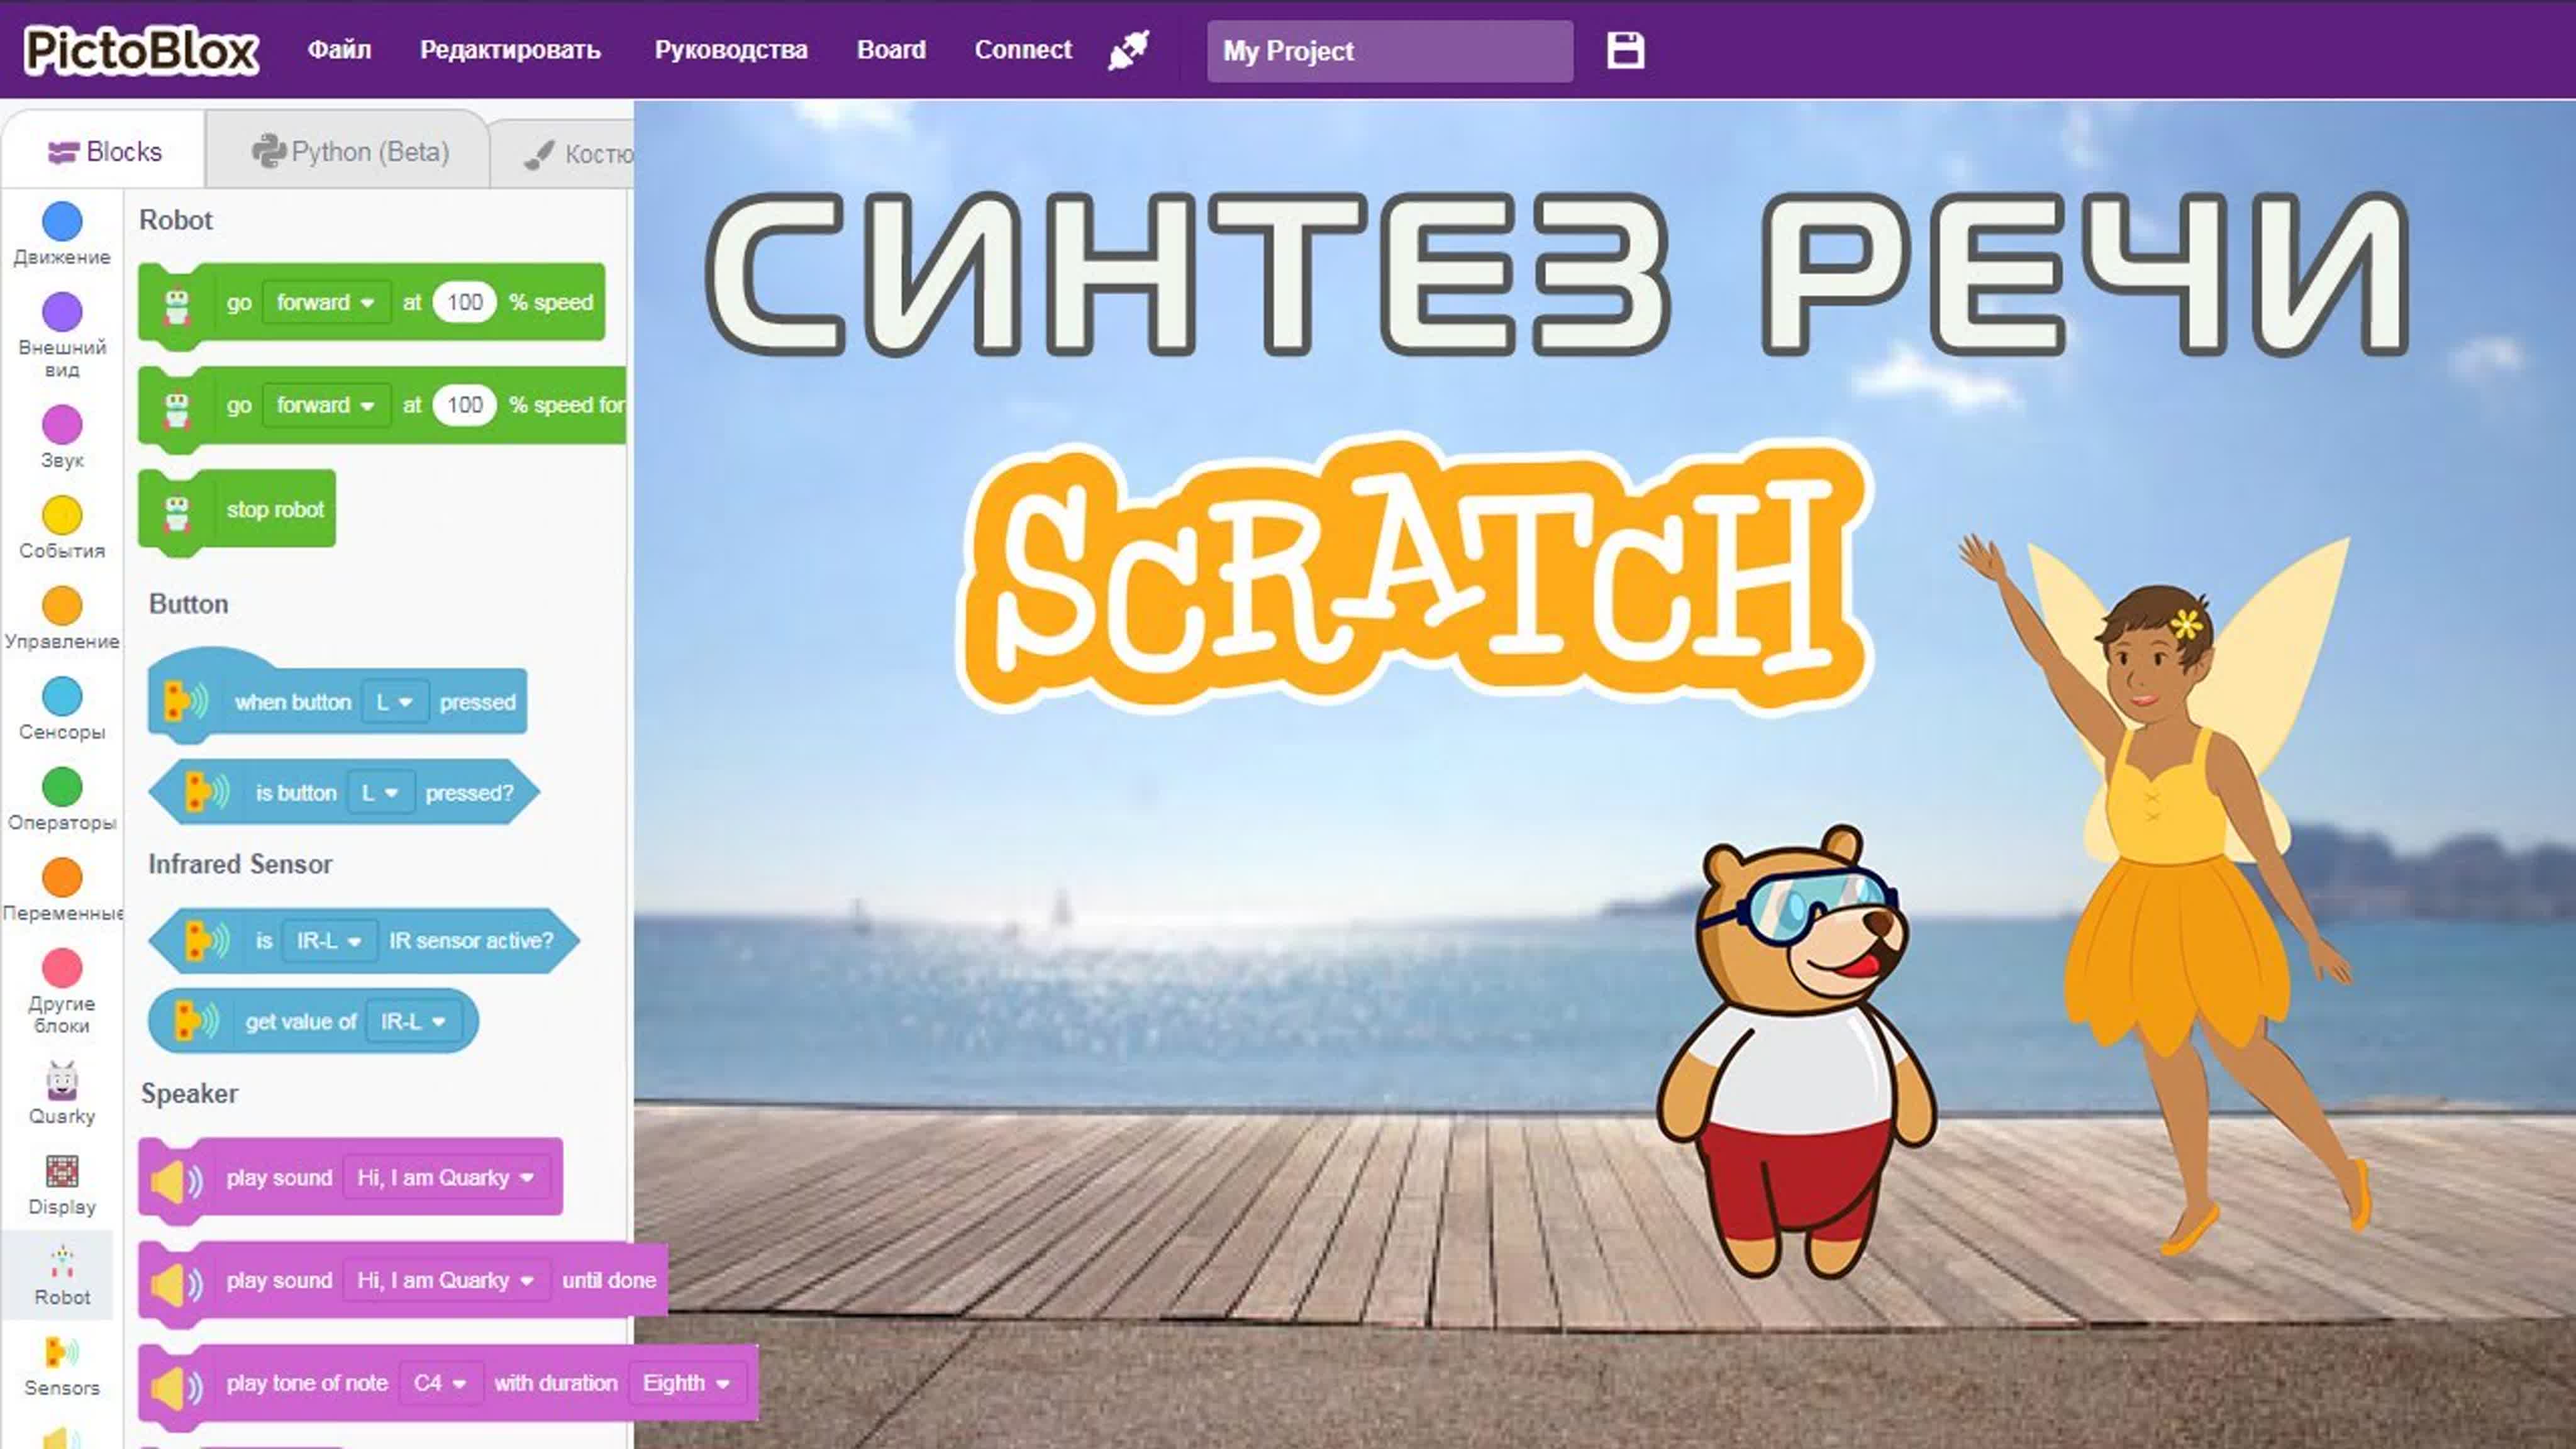Screen dimensions: 2576x1449
Task: Open the forward dropdown in first go block
Action: (x=325, y=302)
